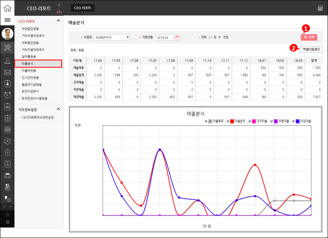The width and height of the screenshot is (328, 238).
Task: Open the user avatar profile
Action: click(7, 33)
